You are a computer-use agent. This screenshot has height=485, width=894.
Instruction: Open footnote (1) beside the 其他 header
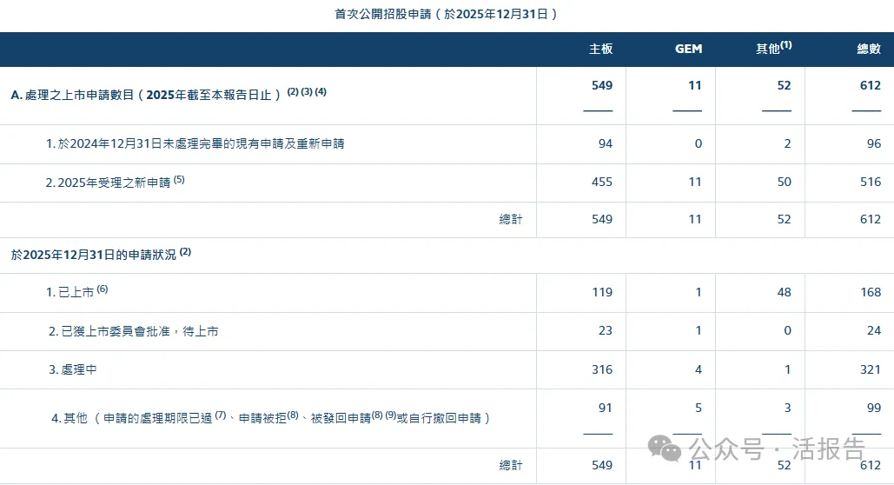click(x=785, y=45)
